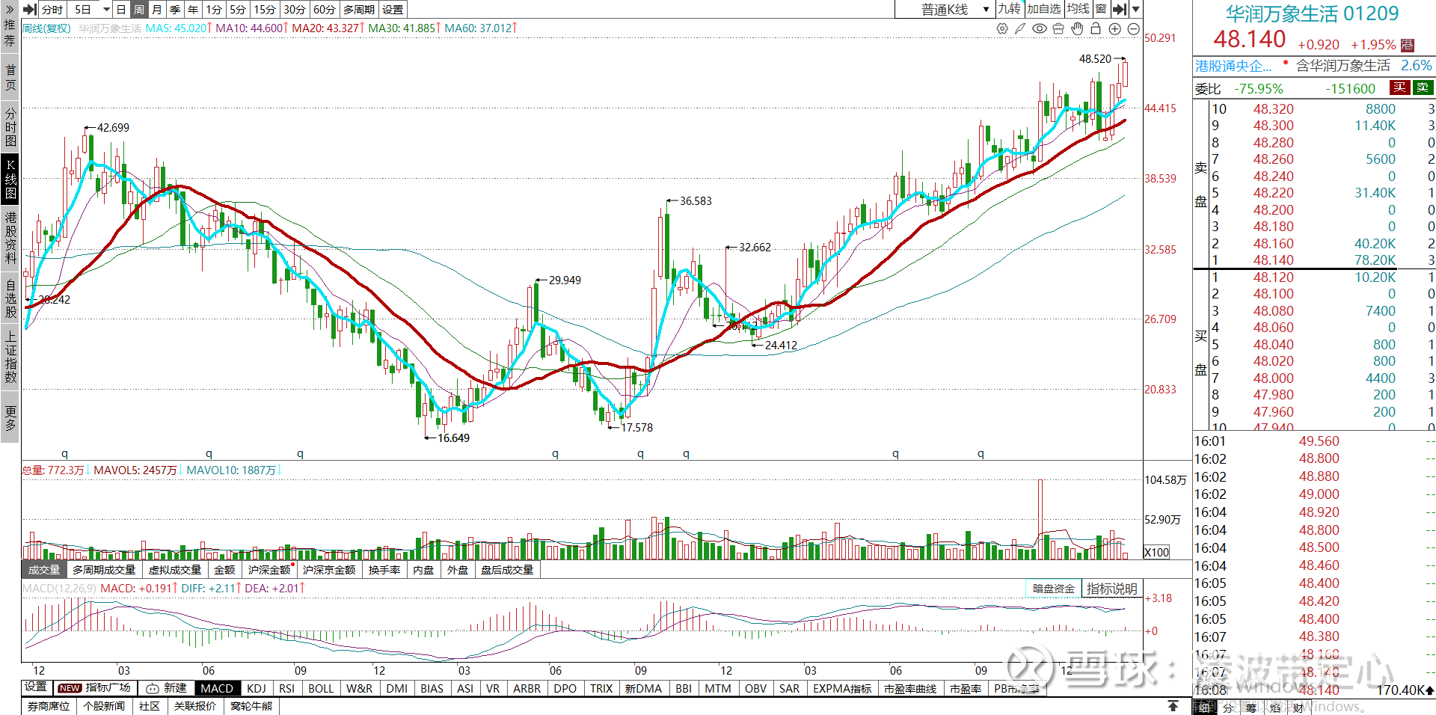This screenshot has width=1436, height=715.
Task: Switch to 15分 period
Action: point(265,9)
